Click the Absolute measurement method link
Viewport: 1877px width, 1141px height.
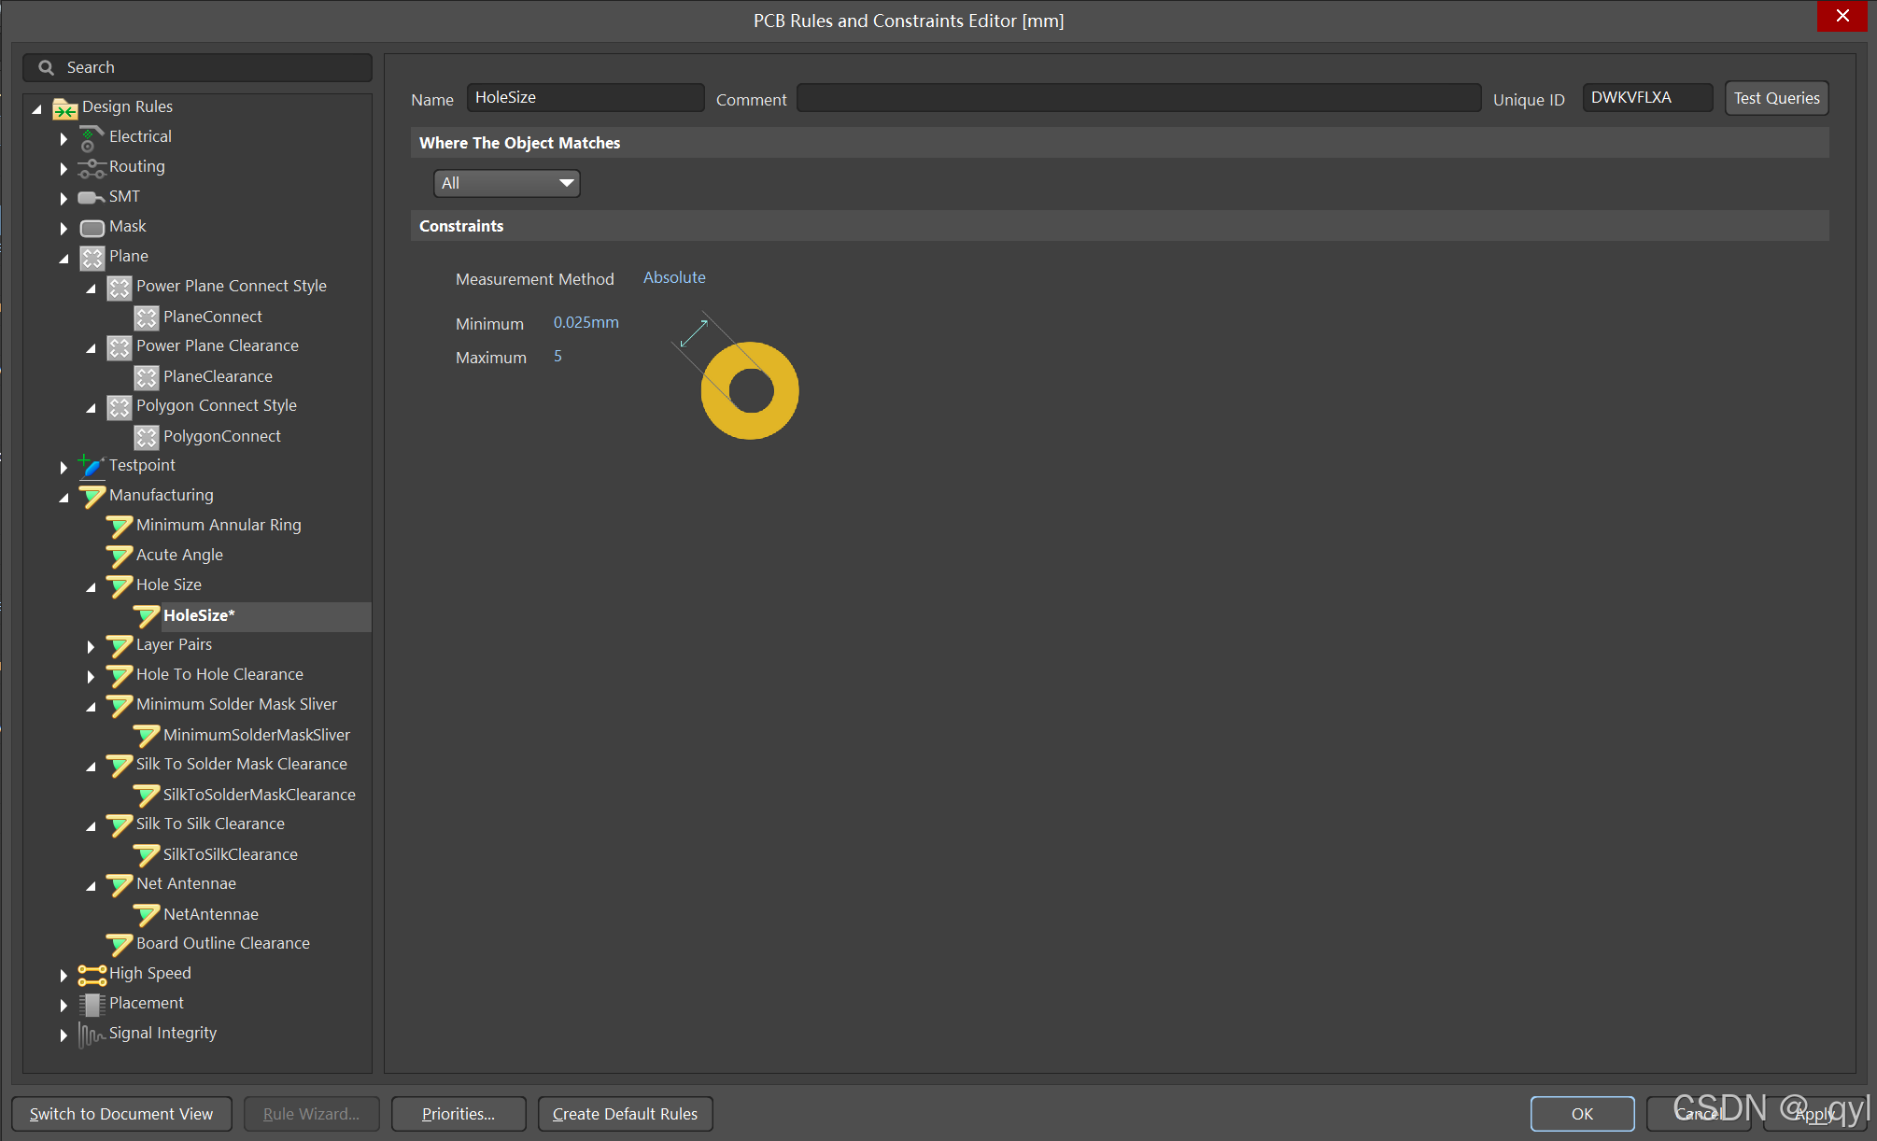pyautogui.click(x=673, y=277)
